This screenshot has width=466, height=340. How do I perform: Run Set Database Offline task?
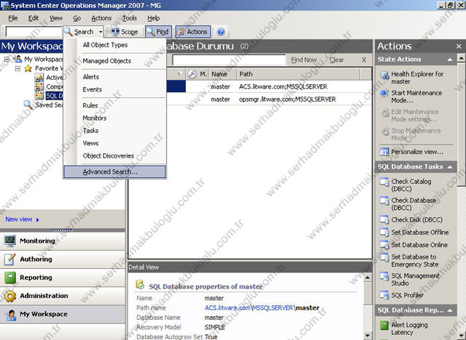414,232
